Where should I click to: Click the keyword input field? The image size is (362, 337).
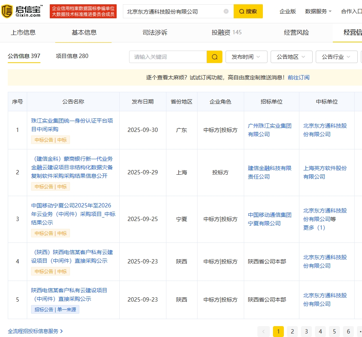click(168, 57)
